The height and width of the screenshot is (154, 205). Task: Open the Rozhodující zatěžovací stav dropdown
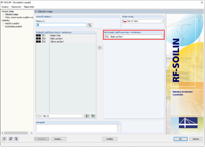pos(134,37)
